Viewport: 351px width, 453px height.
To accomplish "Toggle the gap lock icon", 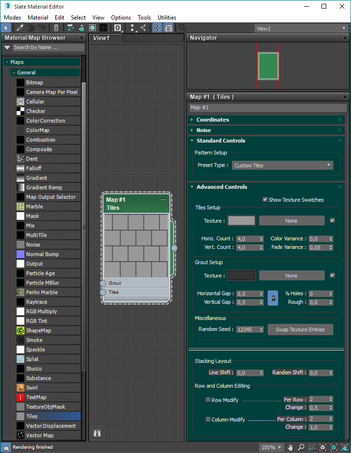I will point(273,298).
